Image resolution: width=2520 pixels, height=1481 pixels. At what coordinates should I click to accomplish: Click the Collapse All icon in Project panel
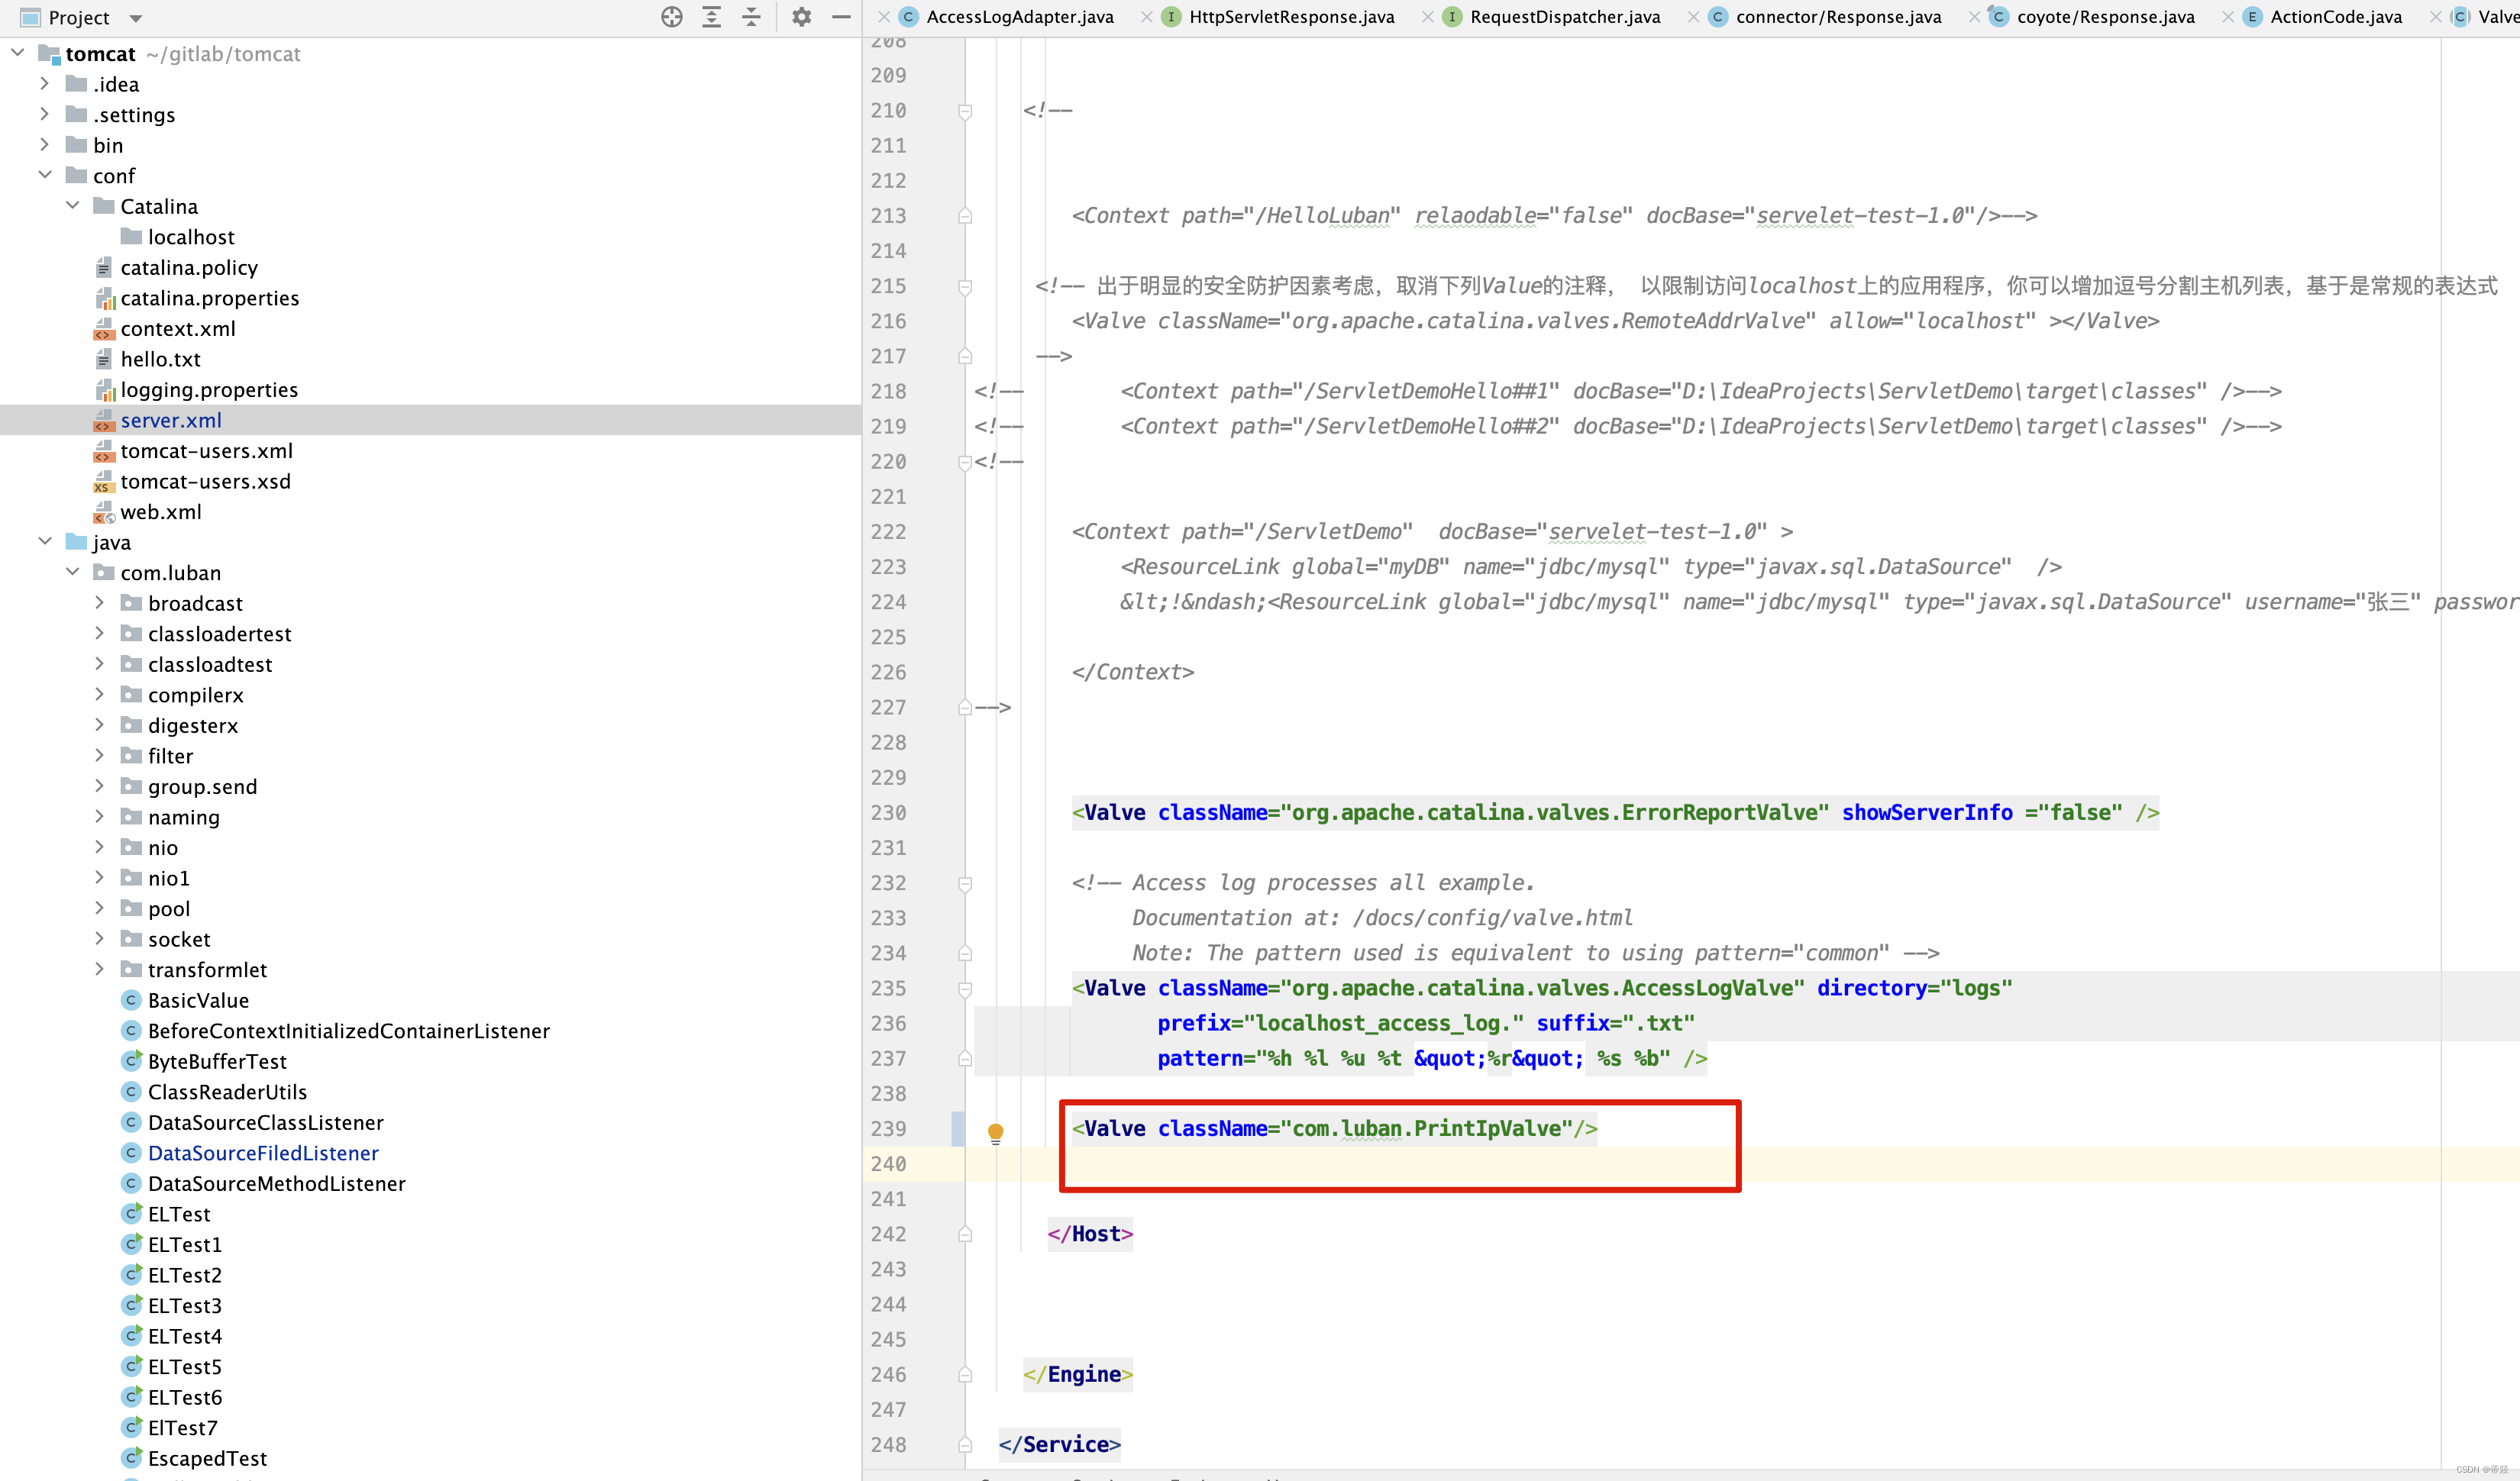tap(751, 17)
